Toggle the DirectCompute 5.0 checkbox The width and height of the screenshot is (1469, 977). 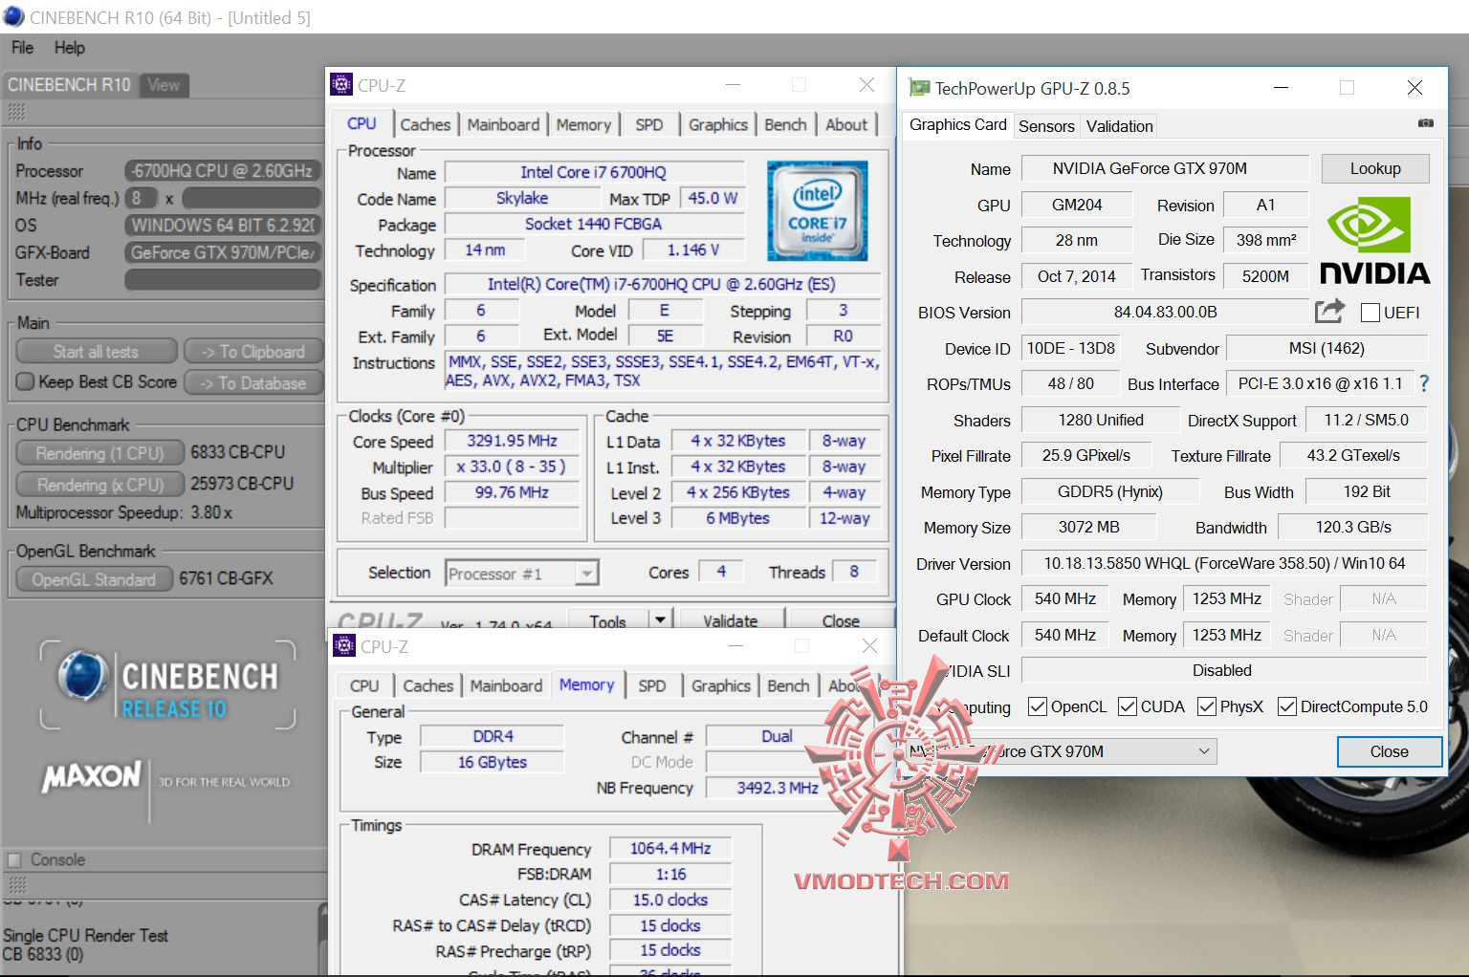click(1286, 706)
